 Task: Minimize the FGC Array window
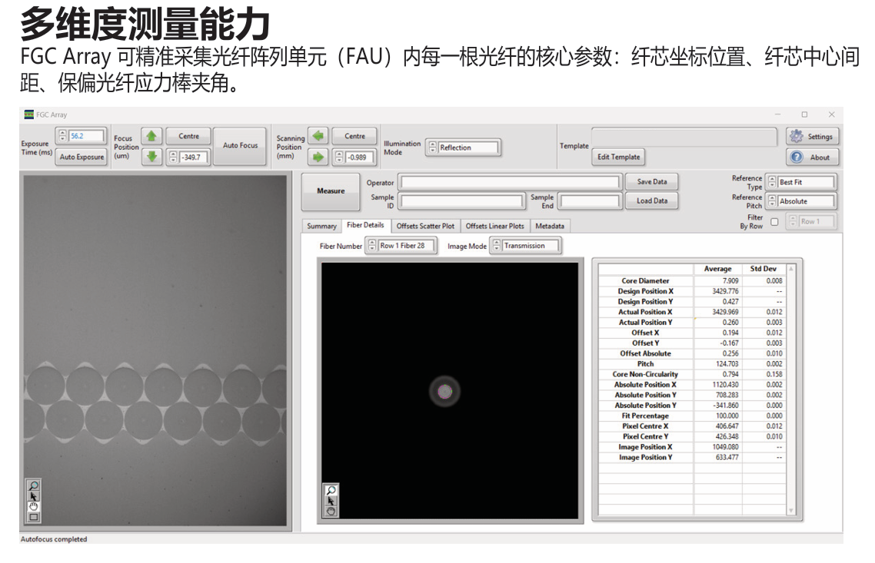[x=777, y=114]
